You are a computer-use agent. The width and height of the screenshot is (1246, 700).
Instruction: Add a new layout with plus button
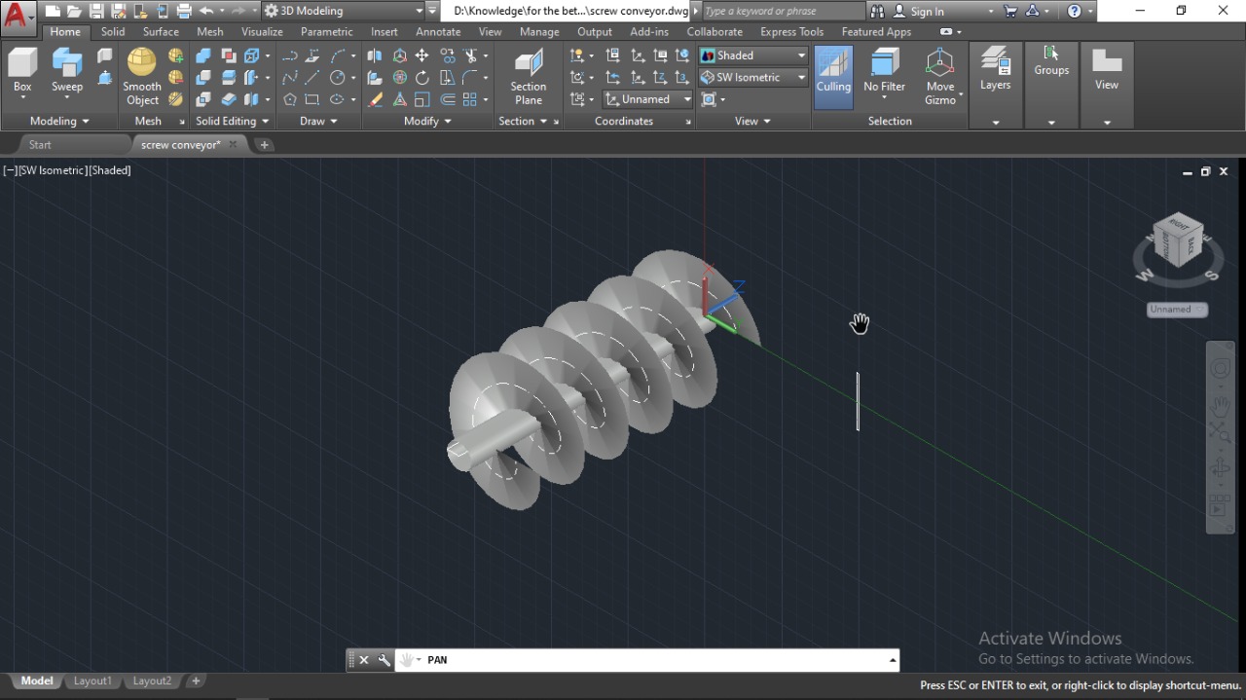point(196,681)
